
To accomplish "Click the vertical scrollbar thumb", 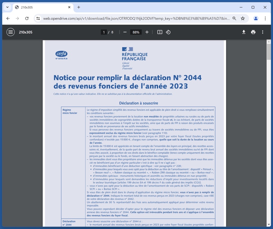I will [x=269, y=52].
